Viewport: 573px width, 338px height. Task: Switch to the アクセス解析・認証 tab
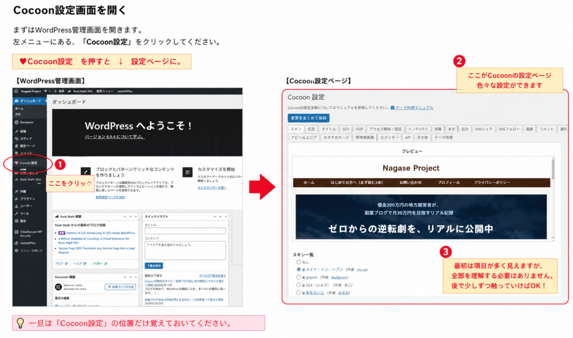click(386, 129)
